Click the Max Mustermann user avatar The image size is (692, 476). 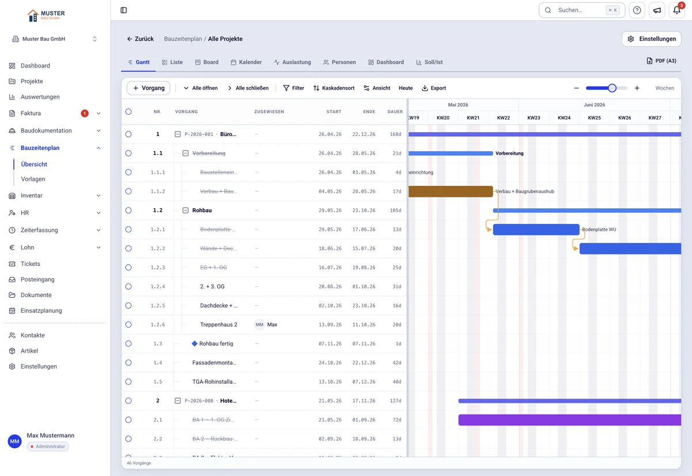(x=14, y=441)
